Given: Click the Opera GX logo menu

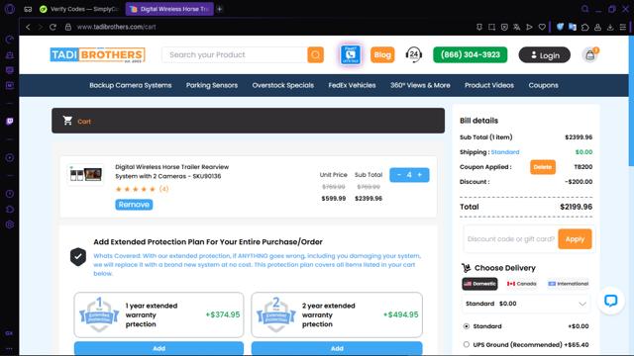Looking at the screenshot, I should (10, 9).
